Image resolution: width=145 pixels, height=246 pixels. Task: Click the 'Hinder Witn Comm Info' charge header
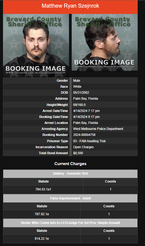point(70,223)
